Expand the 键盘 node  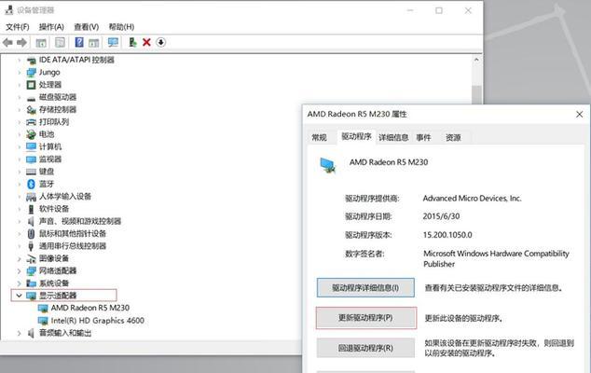pos(19,172)
